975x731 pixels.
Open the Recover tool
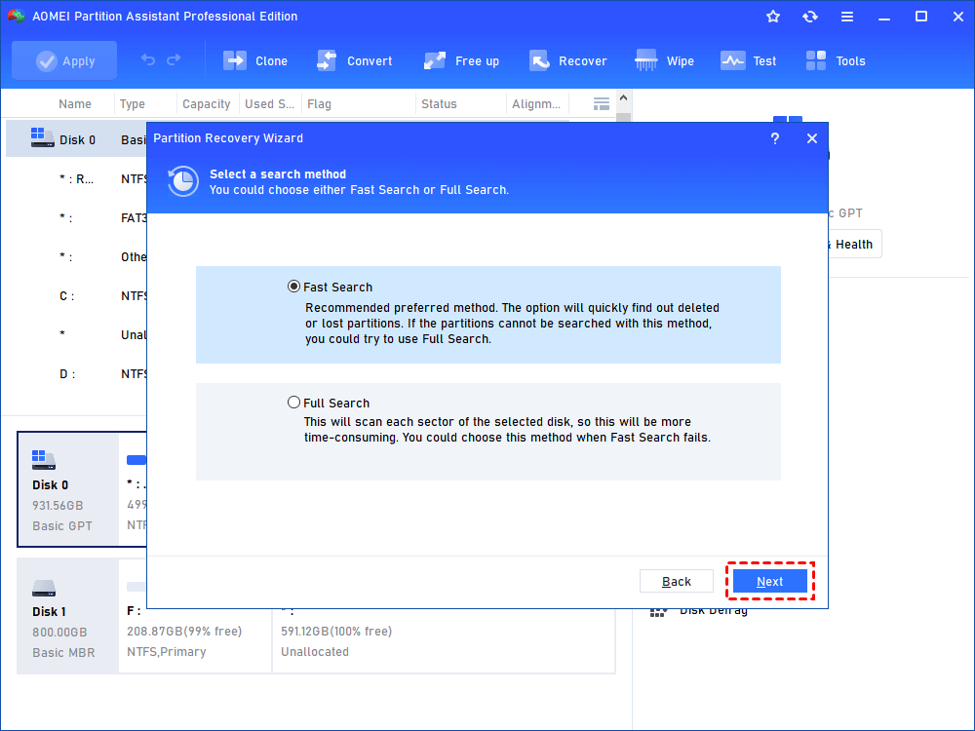coord(569,60)
